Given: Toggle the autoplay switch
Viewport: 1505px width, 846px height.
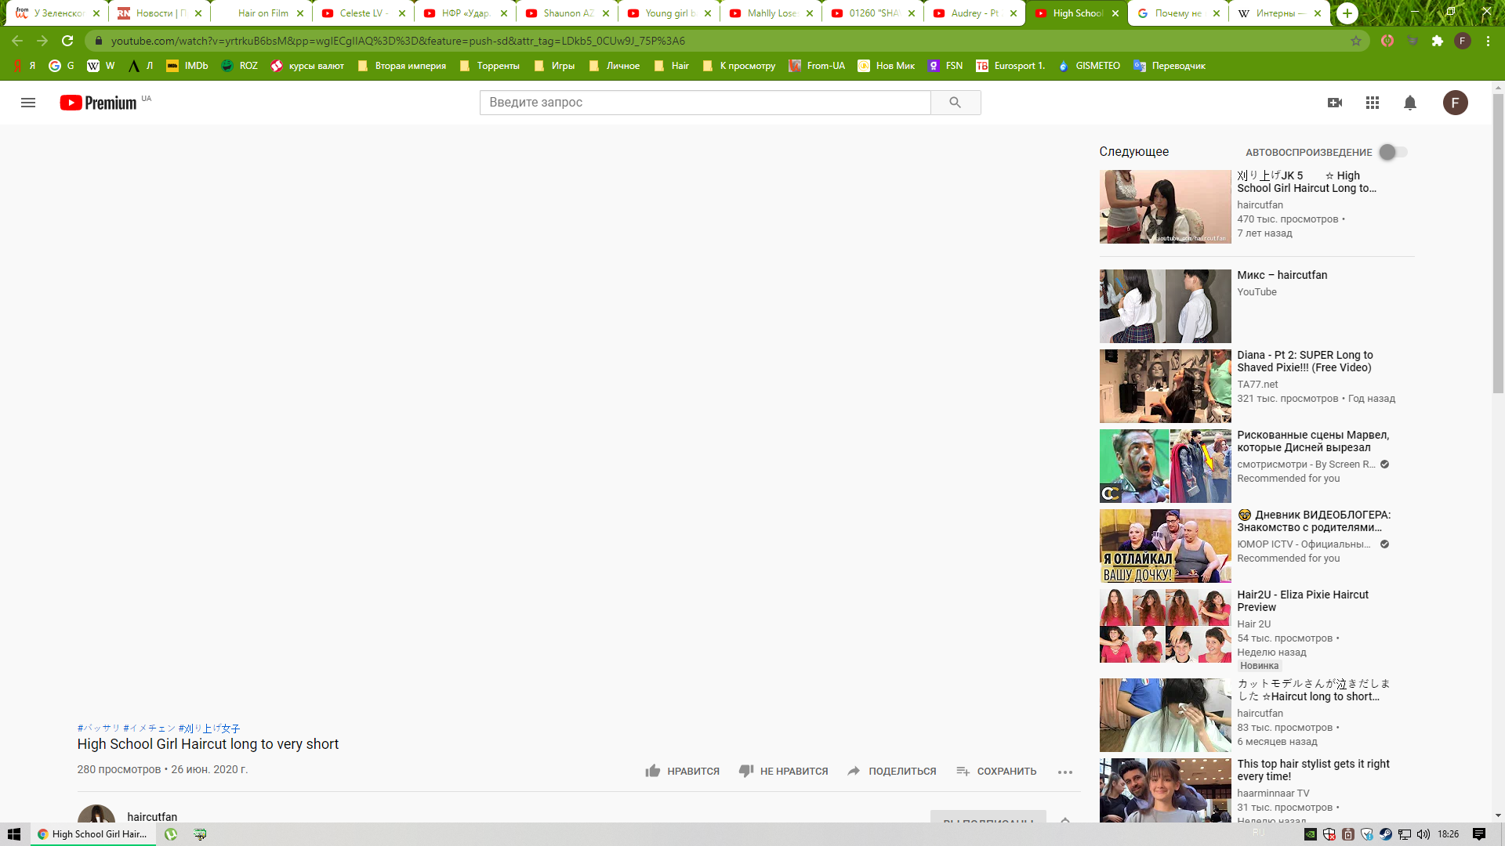Looking at the screenshot, I should pyautogui.click(x=1393, y=152).
